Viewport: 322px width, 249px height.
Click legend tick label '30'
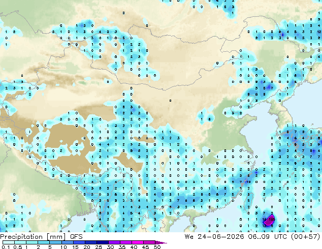click(x=110, y=247)
